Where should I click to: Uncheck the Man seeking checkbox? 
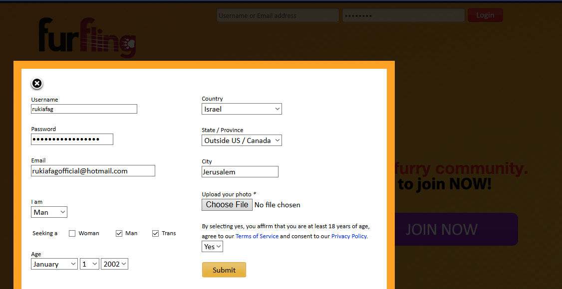point(119,234)
